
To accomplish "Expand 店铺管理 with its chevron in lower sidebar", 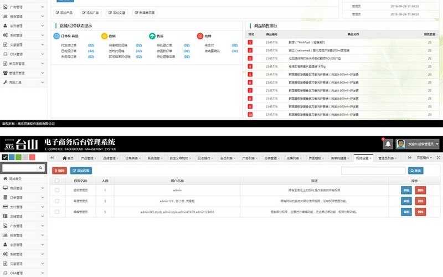I will pos(43,216).
